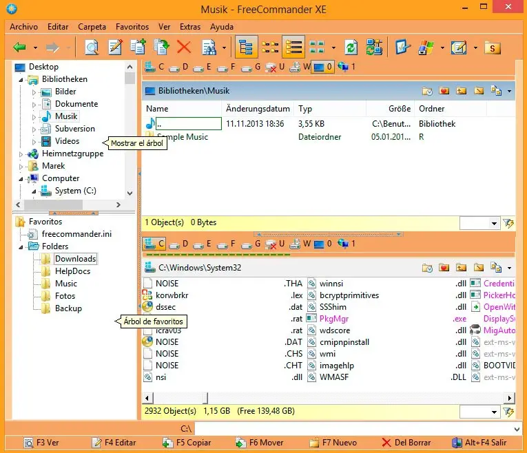
Task: Click the green refresh icon in toolbar
Action: [351, 48]
